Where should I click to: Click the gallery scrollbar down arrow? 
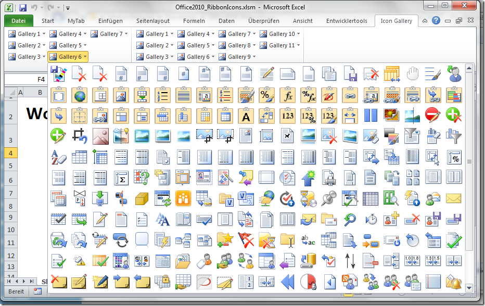tap(469, 288)
